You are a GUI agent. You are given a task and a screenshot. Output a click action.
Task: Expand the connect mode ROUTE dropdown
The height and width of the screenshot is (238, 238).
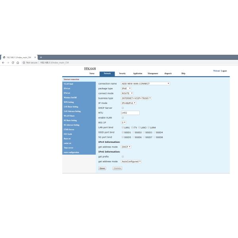click(x=127, y=93)
